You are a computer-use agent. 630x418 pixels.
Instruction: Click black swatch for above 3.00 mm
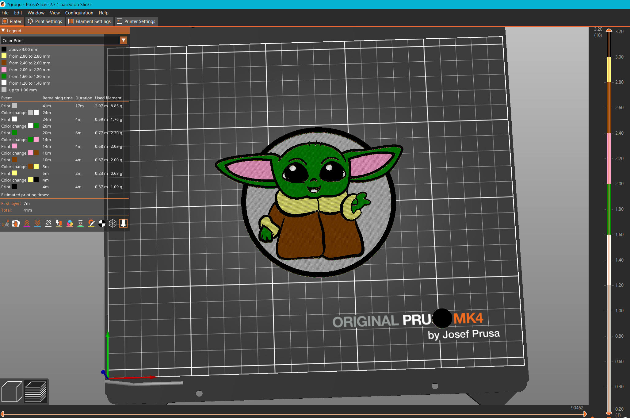(x=4, y=49)
